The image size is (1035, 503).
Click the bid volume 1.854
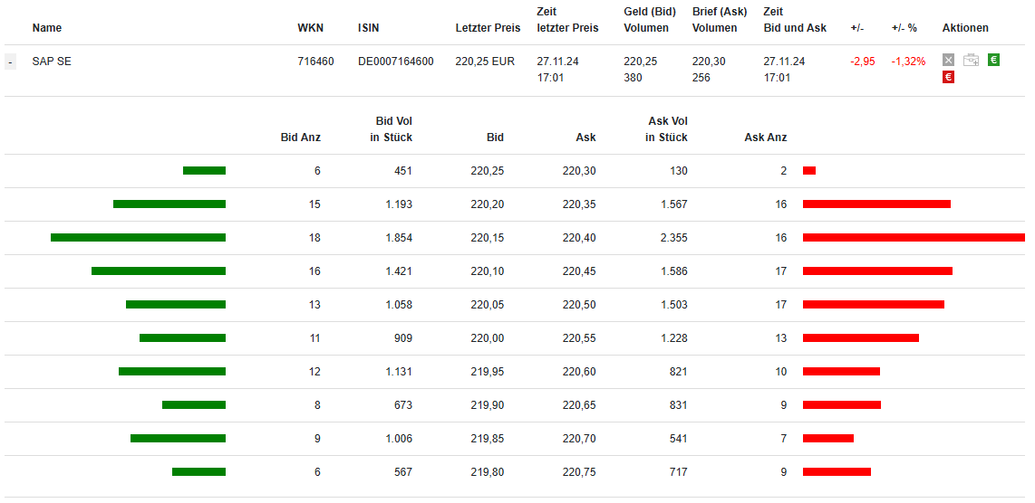[x=399, y=238]
